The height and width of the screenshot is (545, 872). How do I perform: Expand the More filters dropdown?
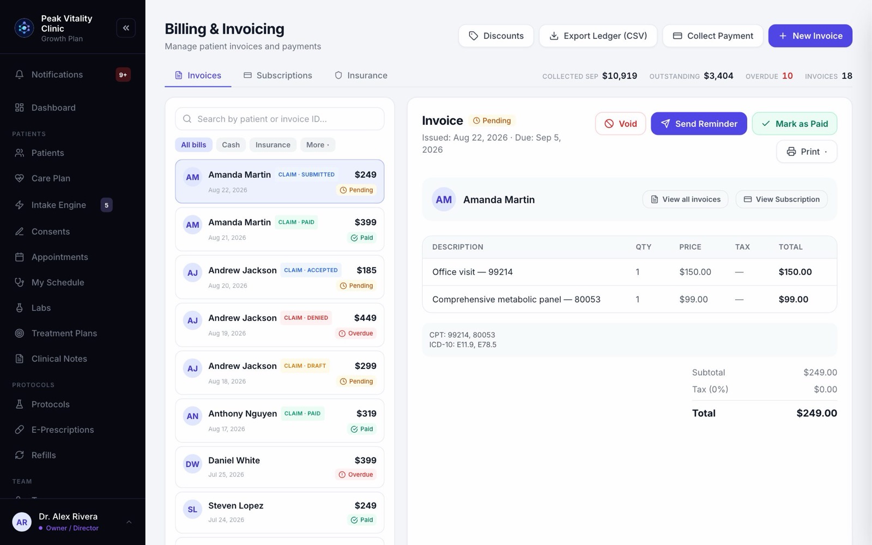click(x=318, y=144)
